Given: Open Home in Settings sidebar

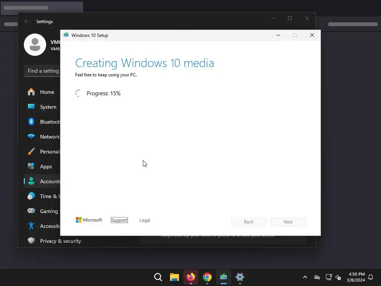Looking at the screenshot, I should pos(42,92).
